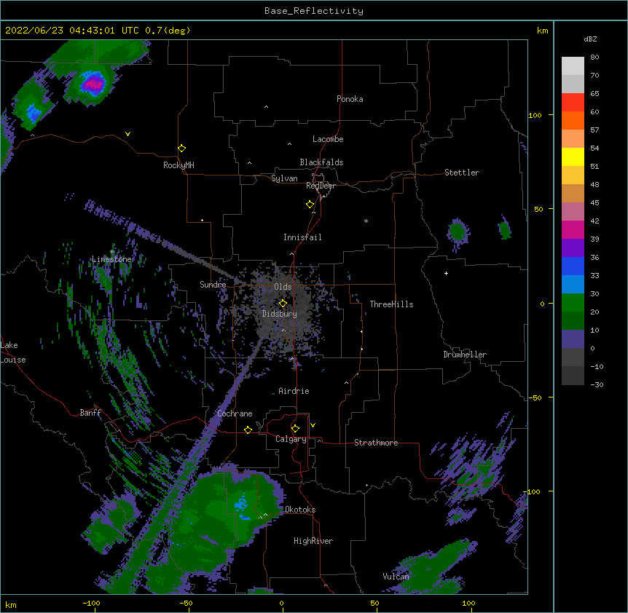Click the Calgary city label
This screenshot has width=628, height=613.
[291, 439]
